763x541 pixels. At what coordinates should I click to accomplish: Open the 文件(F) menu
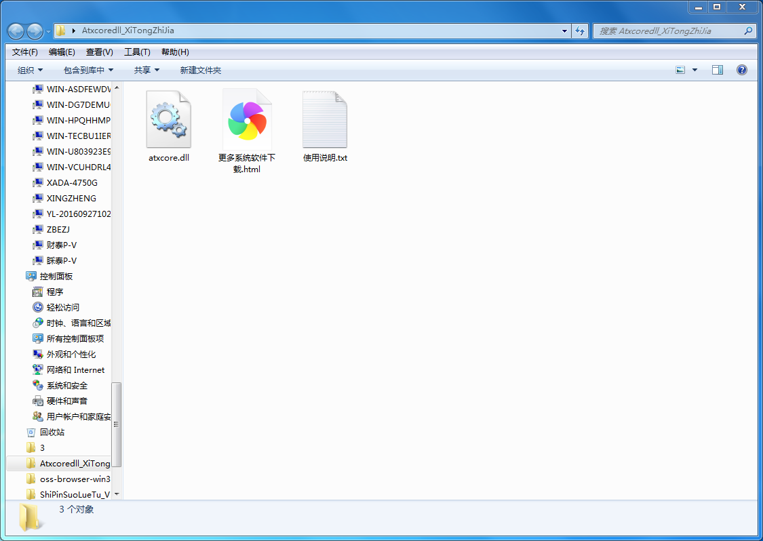pyautogui.click(x=25, y=52)
